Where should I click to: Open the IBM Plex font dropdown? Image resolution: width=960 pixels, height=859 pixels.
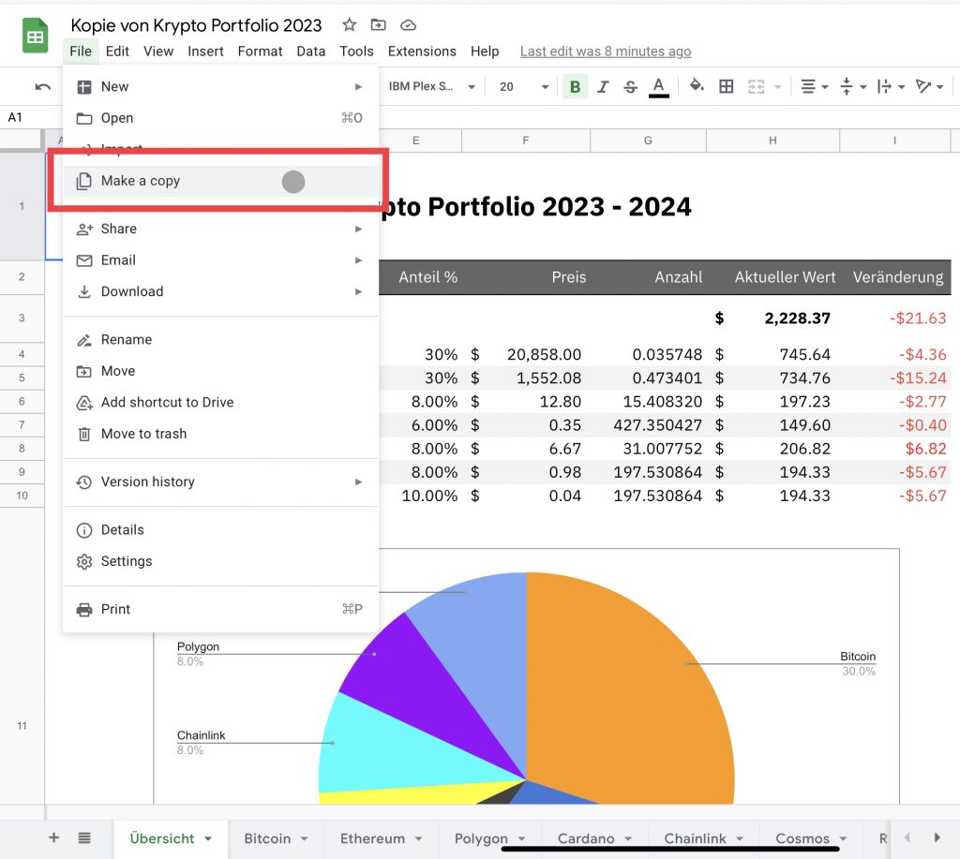[x=431, y=87]
